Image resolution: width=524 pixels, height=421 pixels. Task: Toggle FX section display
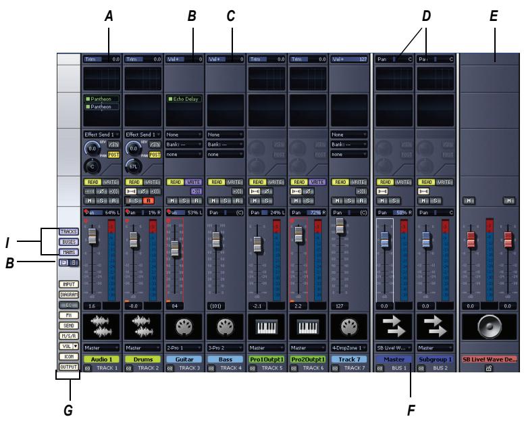[x=69, y=316]
